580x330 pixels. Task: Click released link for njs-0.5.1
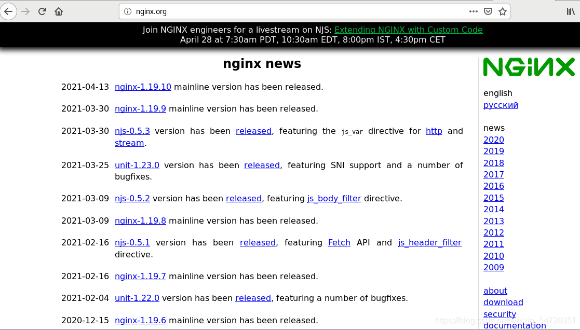pyautogui.click(x=258, y=242)
